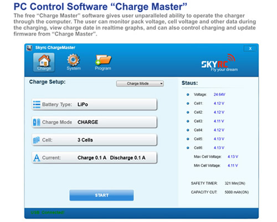Screen dimensions: 277x222
Task: Click the Min Cell Voltage 4.11 V value
Action: pyautogui.click(x=233, y=165)
